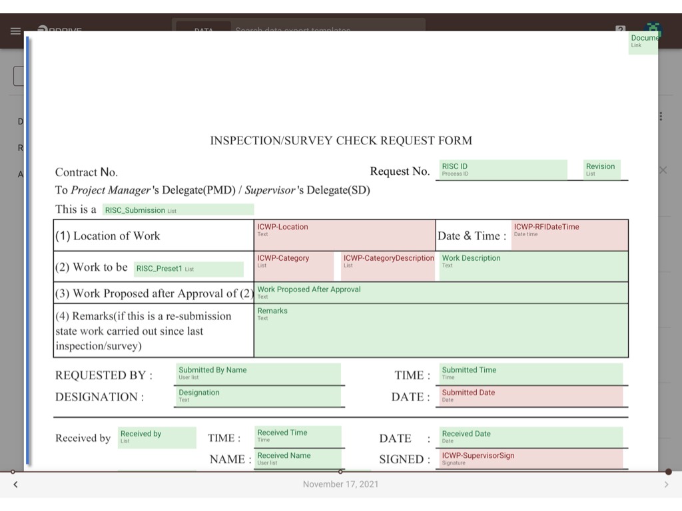The image size is (682, 511).
Task: Open Submitted By Name user list
Action: [258, 374]
